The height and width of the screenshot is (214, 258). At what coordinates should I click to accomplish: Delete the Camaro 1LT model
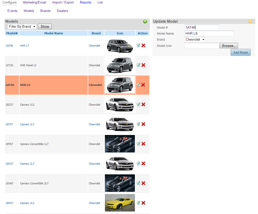coord(143,124)
